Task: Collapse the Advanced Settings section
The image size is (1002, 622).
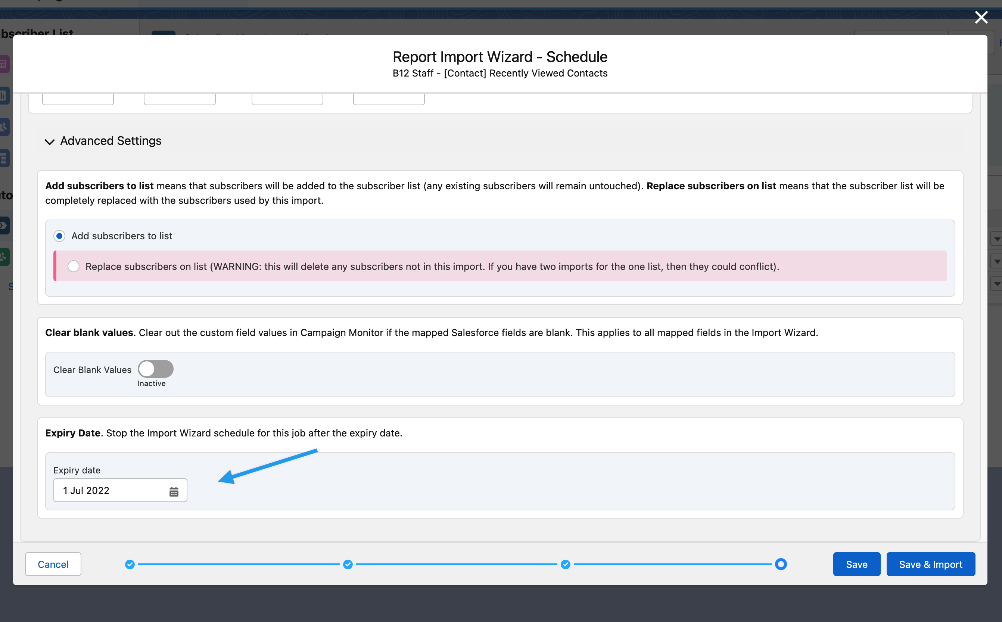Action: (x=50, y=141)
